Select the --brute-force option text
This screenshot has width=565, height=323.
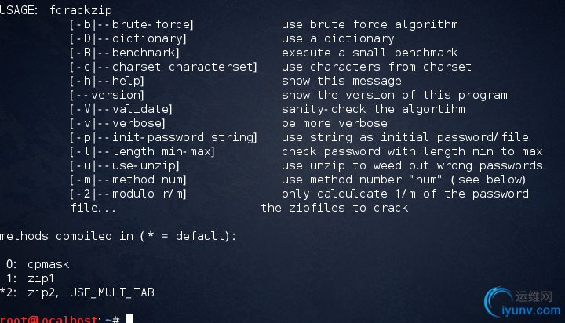pos(132,24)
